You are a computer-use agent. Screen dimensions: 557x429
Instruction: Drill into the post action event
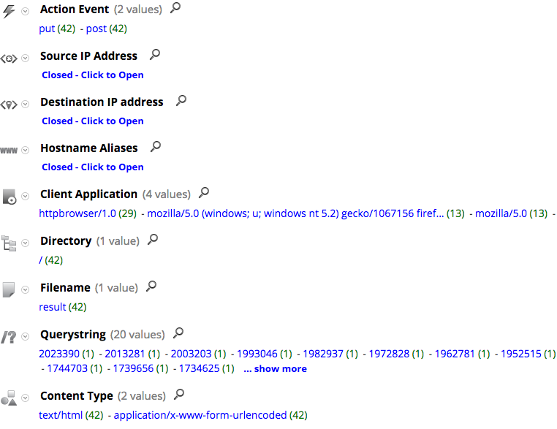coord(96,29)
